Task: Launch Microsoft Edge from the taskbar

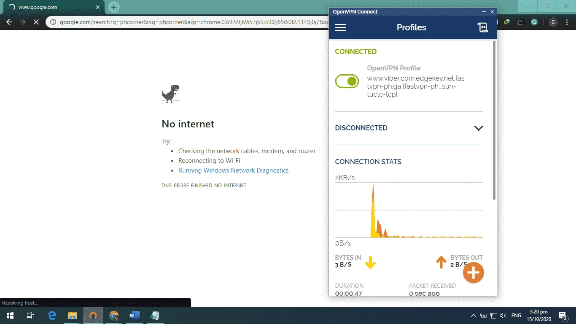Action: [x=52, y=316]
